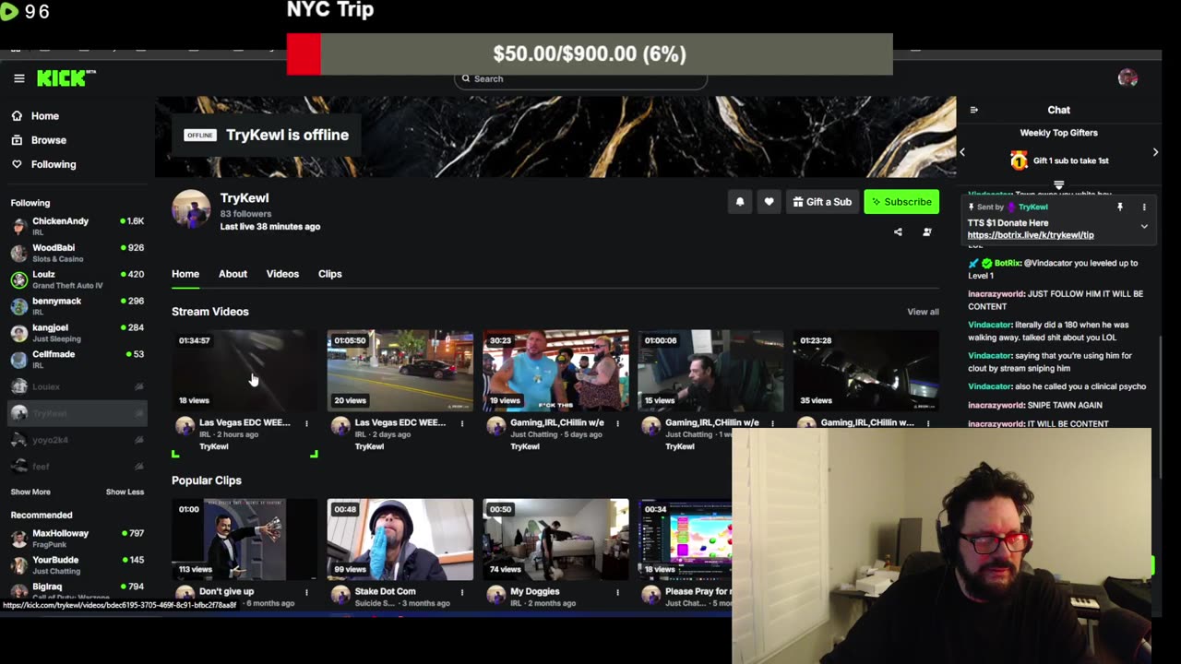Play the My Doggies clip thumbnail

click(x=555, y=539)
